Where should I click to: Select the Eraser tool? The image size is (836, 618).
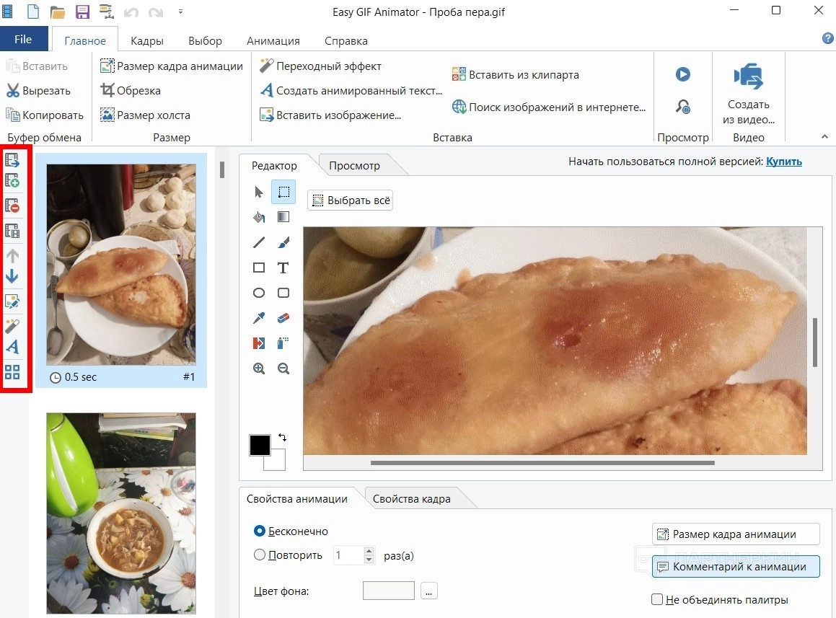[x=283, y=318]
